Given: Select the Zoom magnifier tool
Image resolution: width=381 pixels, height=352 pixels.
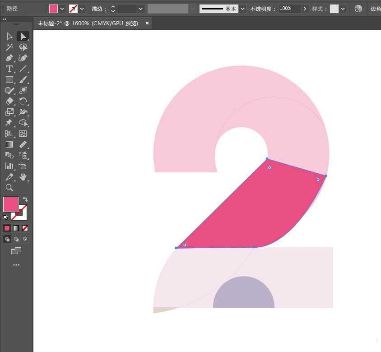Looking at the screenshot, I should 9,188.
